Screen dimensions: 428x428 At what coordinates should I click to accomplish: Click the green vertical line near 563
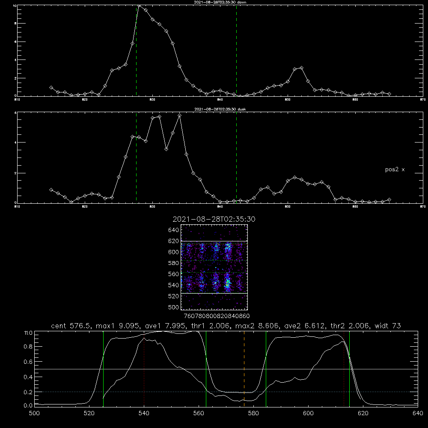point(206,369)
